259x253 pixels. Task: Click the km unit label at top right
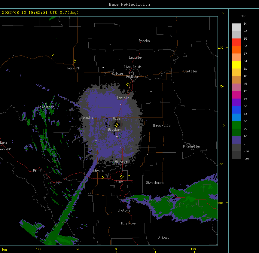pyautogui.click(x=224, y=13)
